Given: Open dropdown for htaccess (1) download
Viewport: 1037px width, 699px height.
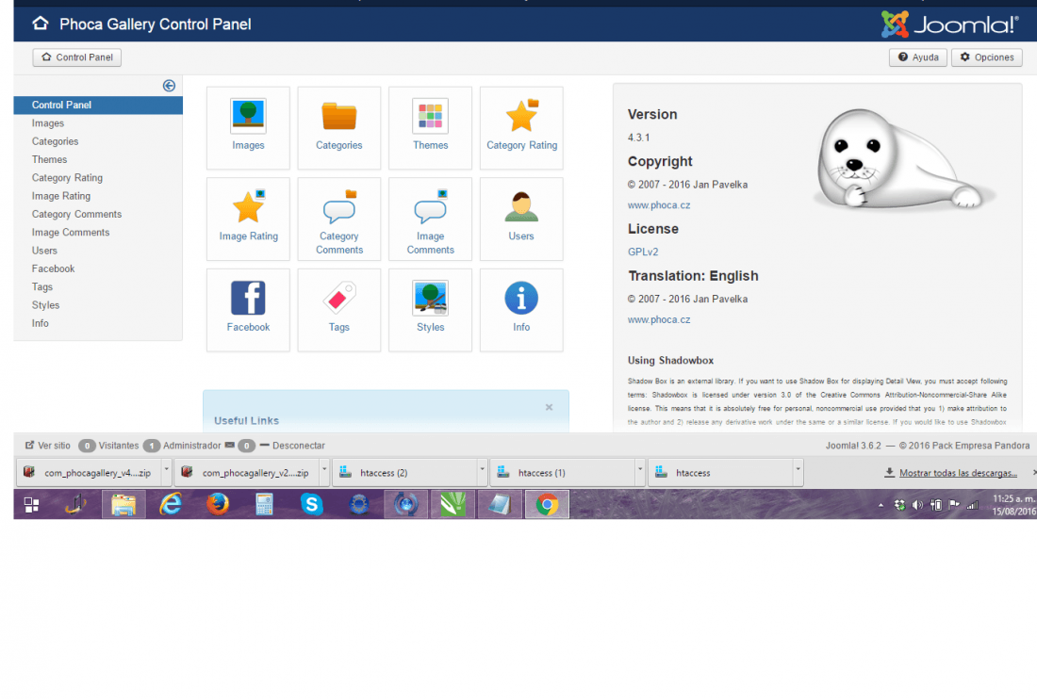Looking at the screenshot, I should (x=640, y=472).
